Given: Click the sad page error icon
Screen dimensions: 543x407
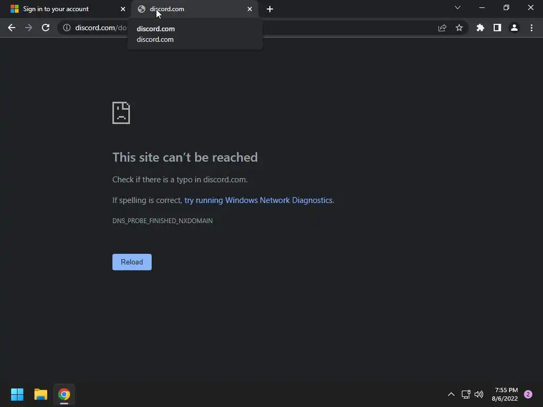Looking at the screenshot, I should click(121, 113).
